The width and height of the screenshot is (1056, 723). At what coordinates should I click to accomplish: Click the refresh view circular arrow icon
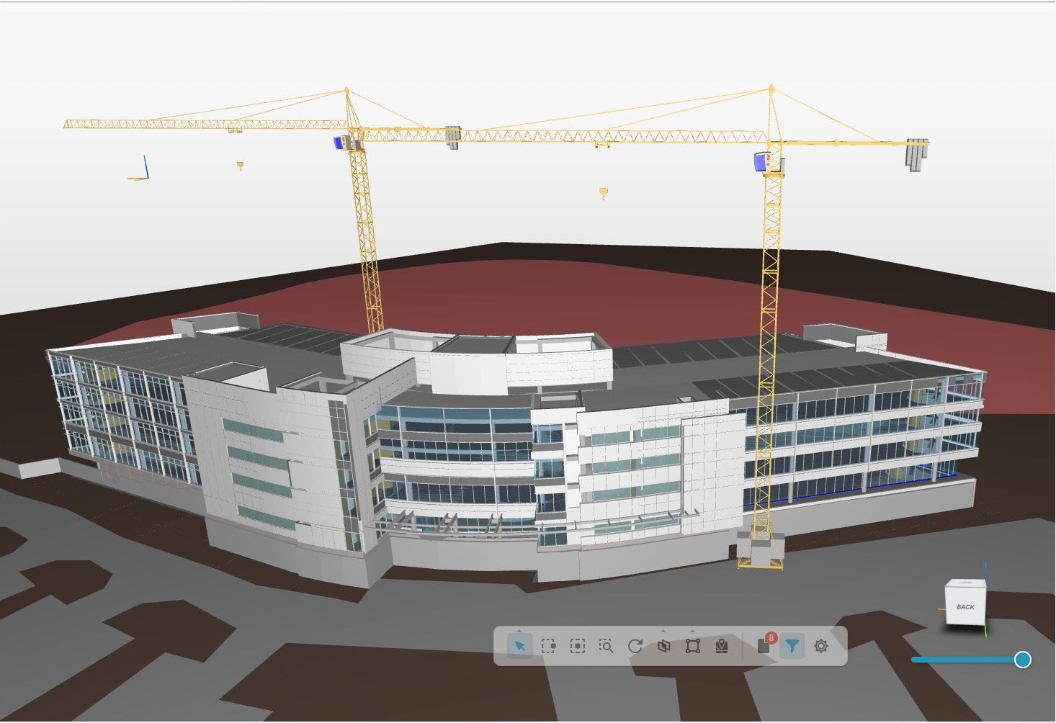pyautogui.click(x=635, y=647)
